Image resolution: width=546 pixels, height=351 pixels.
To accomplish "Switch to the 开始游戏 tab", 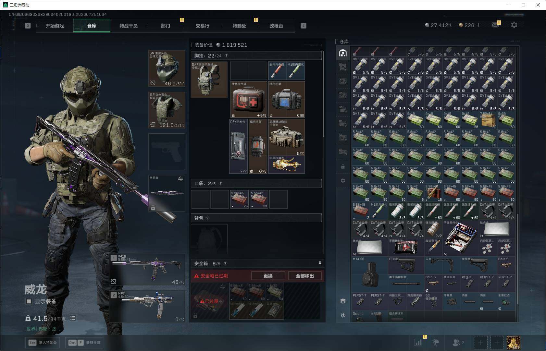I will point(55,26).
